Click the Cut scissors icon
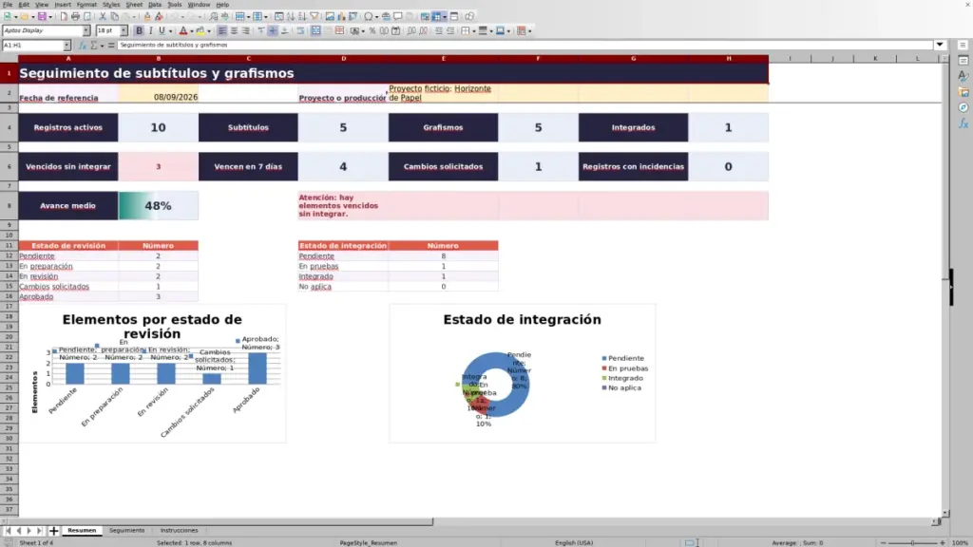 coord(103,17)
